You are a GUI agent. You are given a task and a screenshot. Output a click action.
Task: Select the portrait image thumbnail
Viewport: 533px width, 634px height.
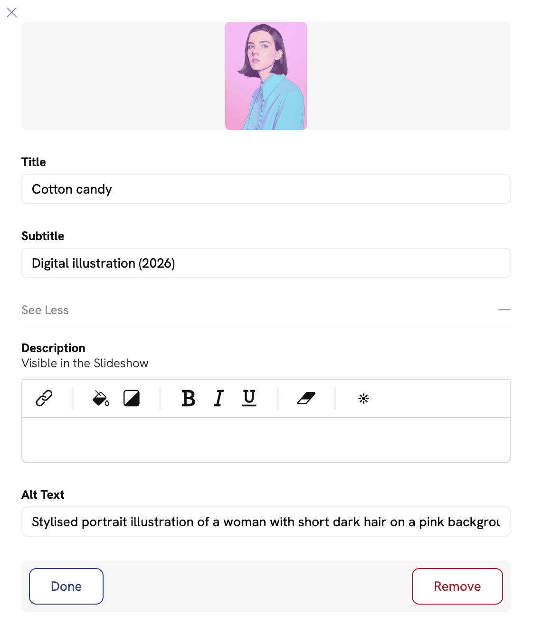[x=266, y=76]
